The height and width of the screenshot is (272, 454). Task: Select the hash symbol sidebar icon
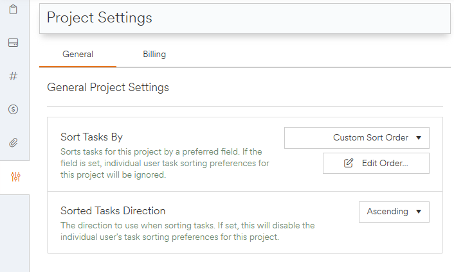coord(13,76)
